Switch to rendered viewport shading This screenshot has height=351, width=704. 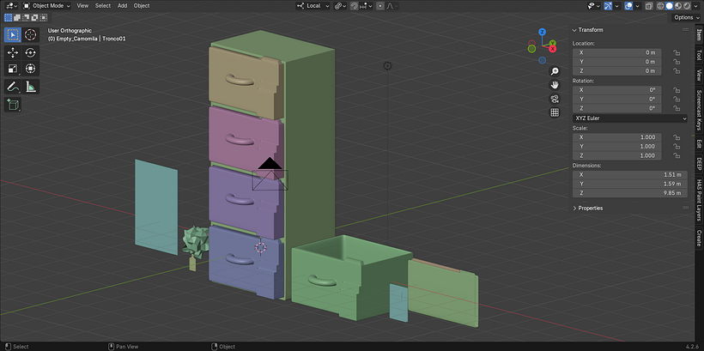pos(686,6)
